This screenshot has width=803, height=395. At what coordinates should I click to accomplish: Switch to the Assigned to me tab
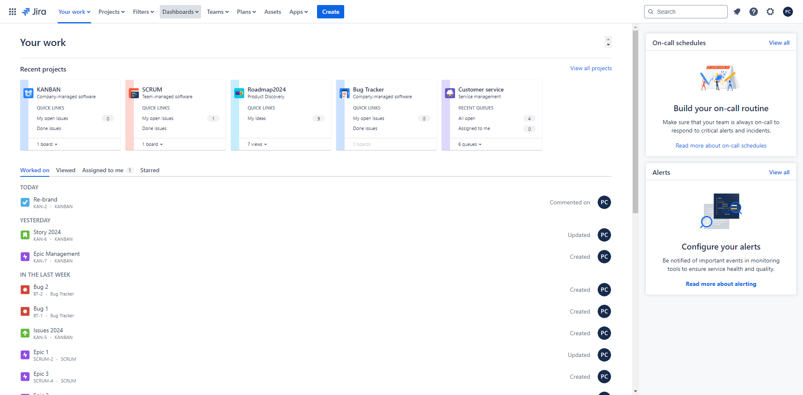point(107,170)
